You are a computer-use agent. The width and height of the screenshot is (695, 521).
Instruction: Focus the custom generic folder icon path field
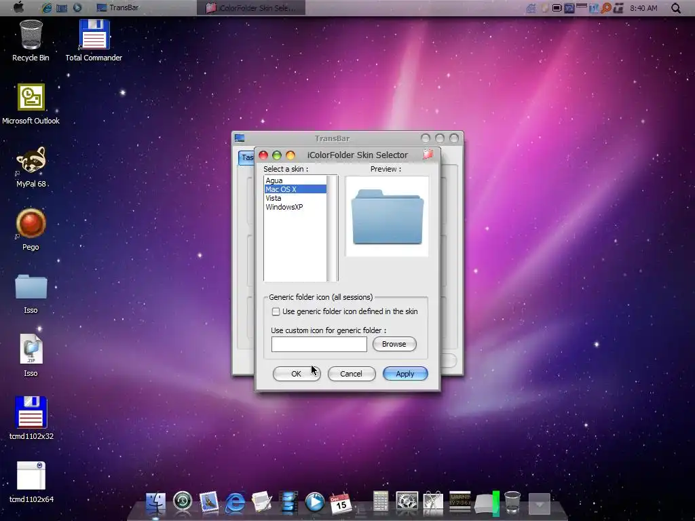(x=319, y=344)
